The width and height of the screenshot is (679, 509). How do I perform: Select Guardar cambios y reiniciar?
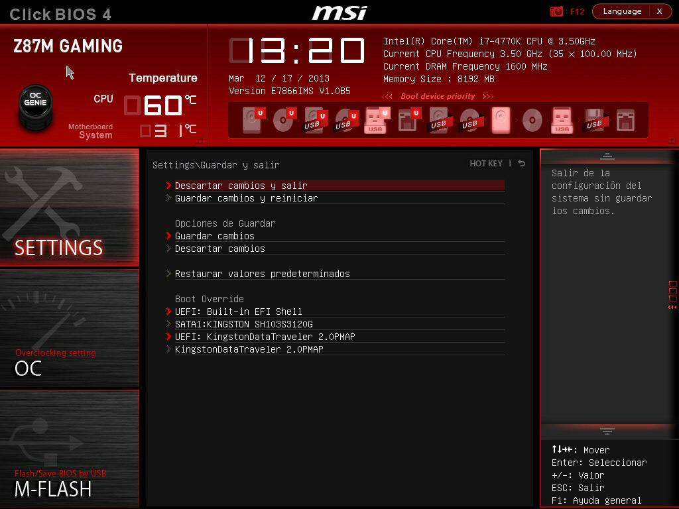[x=335, y=198]
